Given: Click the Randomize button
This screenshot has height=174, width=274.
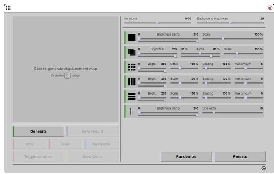Looking at the screenshot, I should (186, 157).
